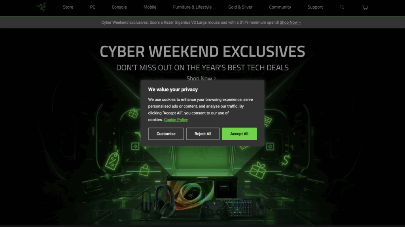Open the Mobile menu
The height and width of the screenshot is (227, 405).
(150, 7)
